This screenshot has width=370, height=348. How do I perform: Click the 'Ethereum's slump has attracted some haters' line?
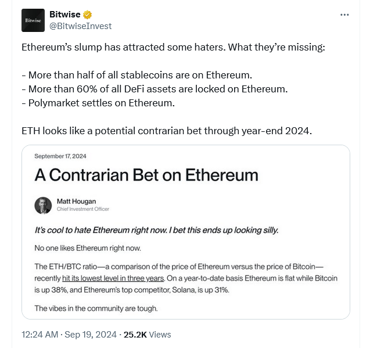174,47
